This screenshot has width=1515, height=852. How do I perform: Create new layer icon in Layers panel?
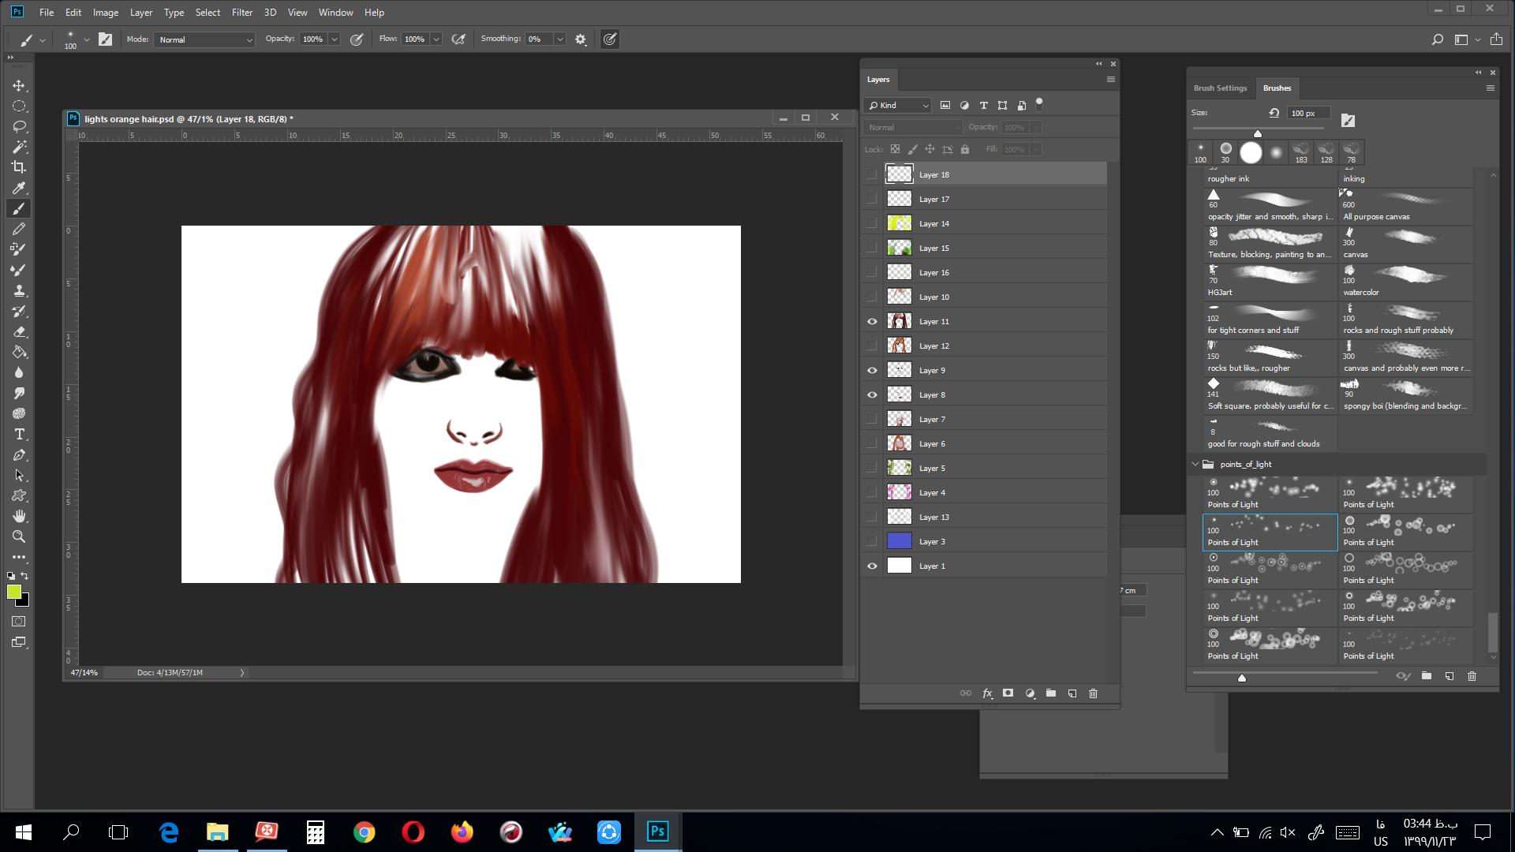pos(1072,693)
